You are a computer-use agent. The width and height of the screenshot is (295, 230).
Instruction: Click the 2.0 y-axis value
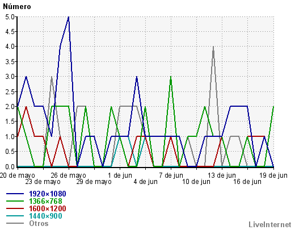click(10, 107)
